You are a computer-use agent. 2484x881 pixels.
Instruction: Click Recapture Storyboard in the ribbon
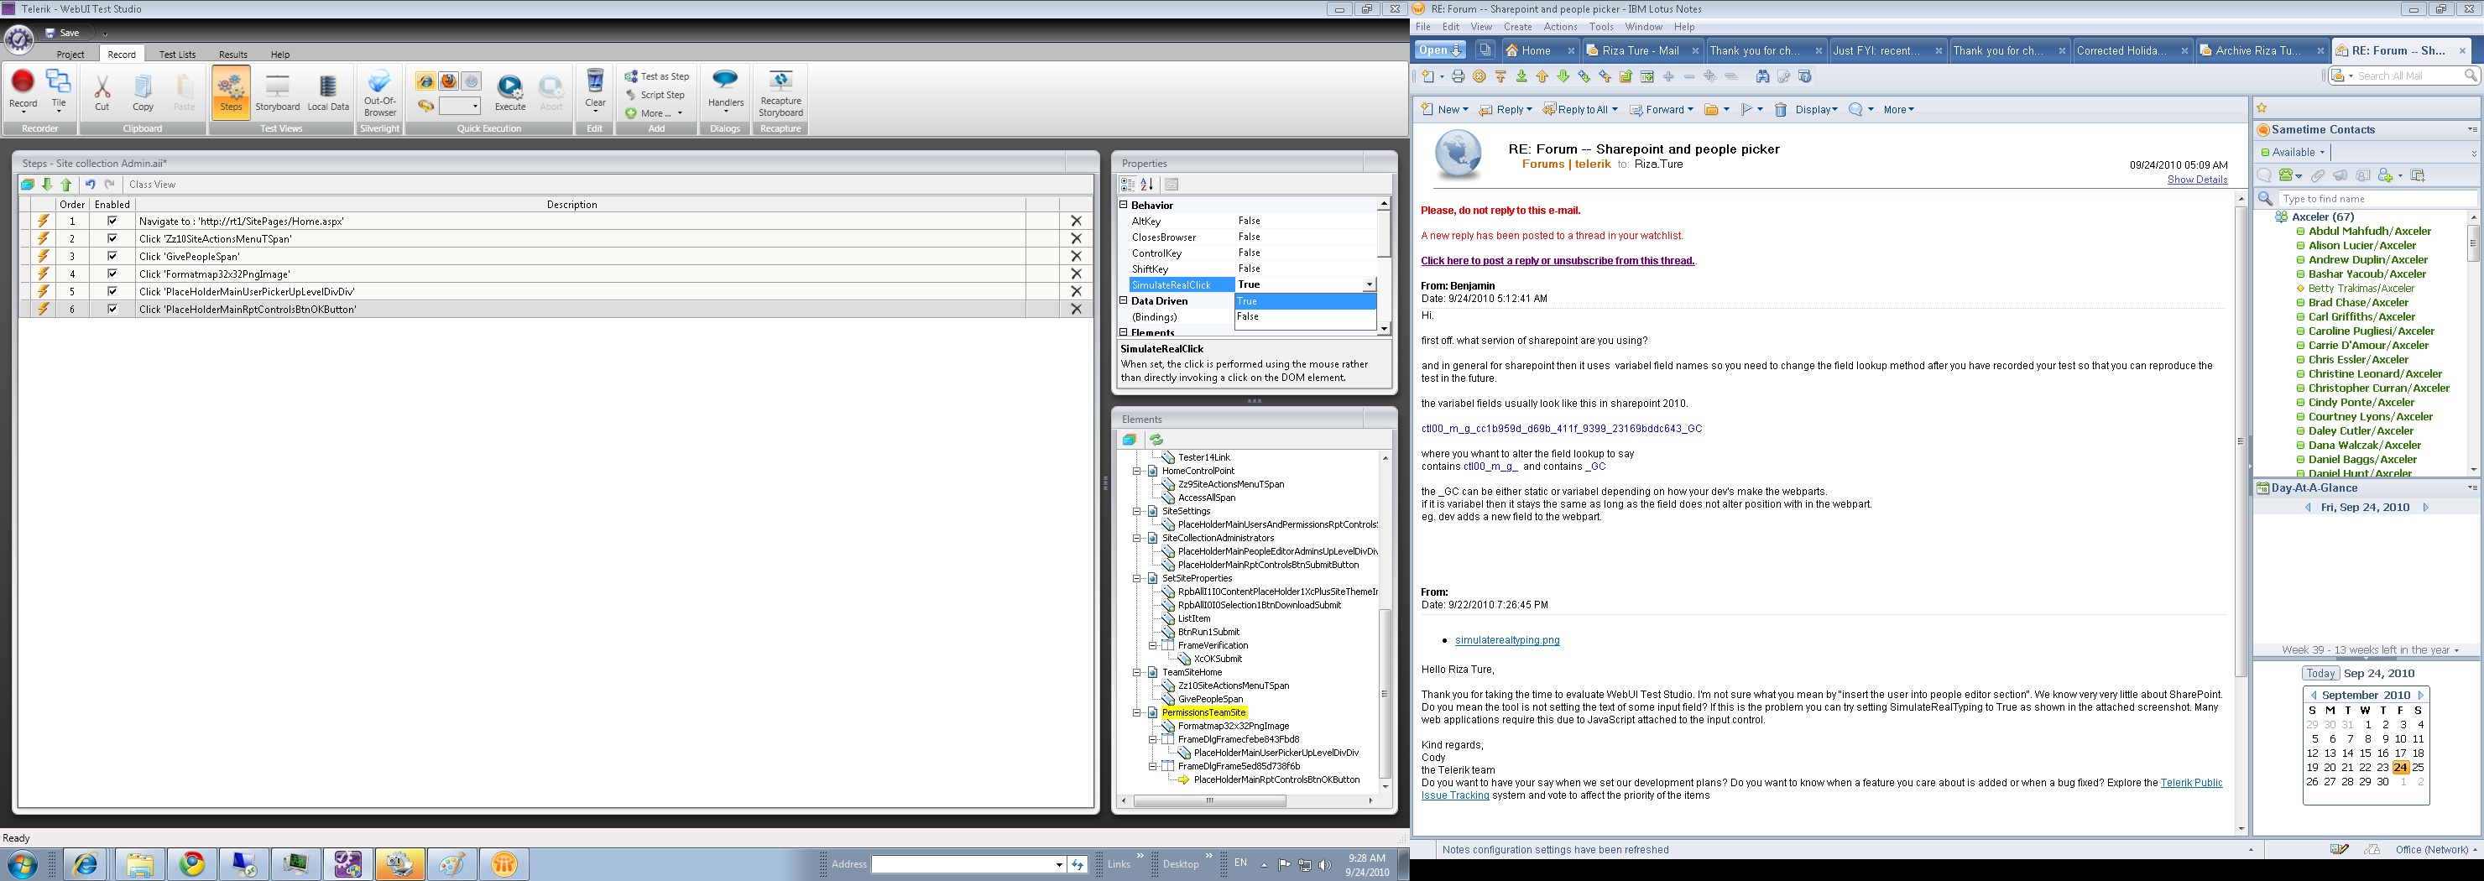coord(781,93)
